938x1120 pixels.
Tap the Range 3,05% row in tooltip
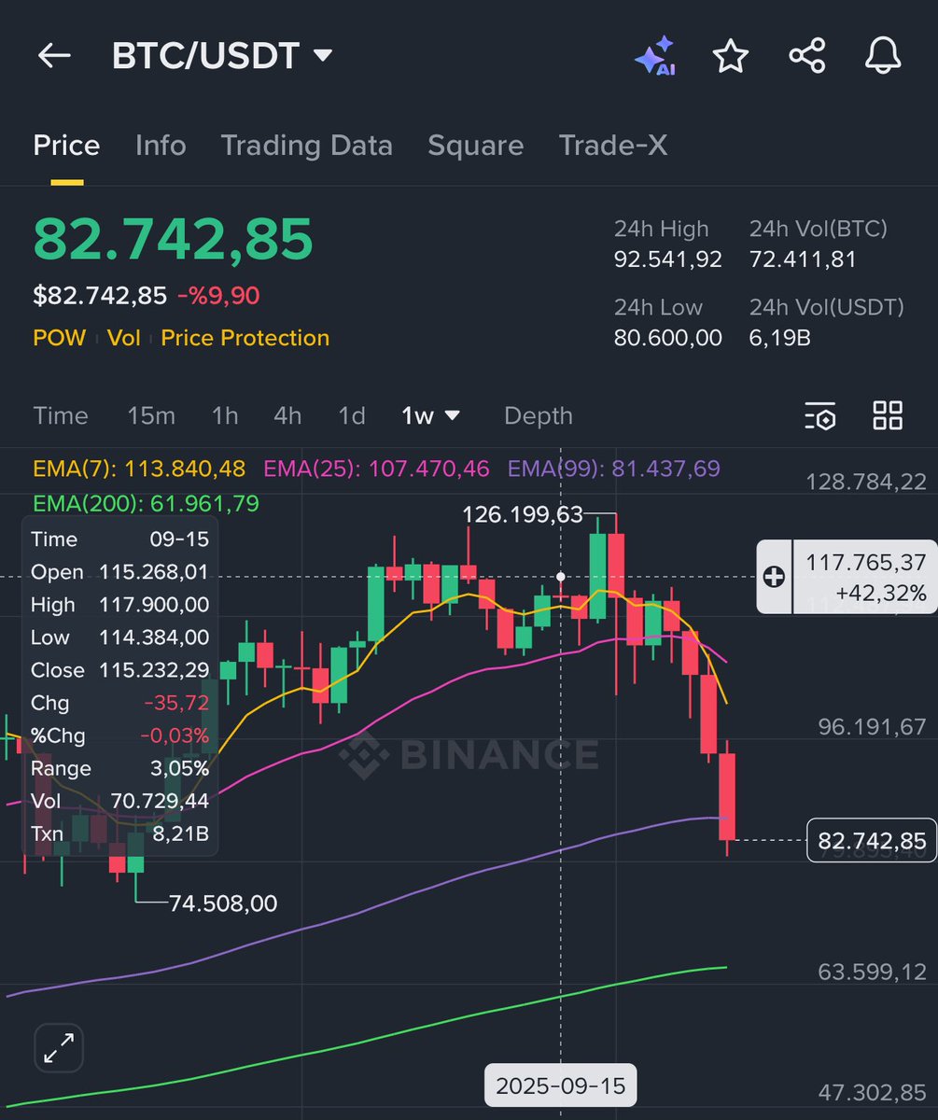point(119,768)
